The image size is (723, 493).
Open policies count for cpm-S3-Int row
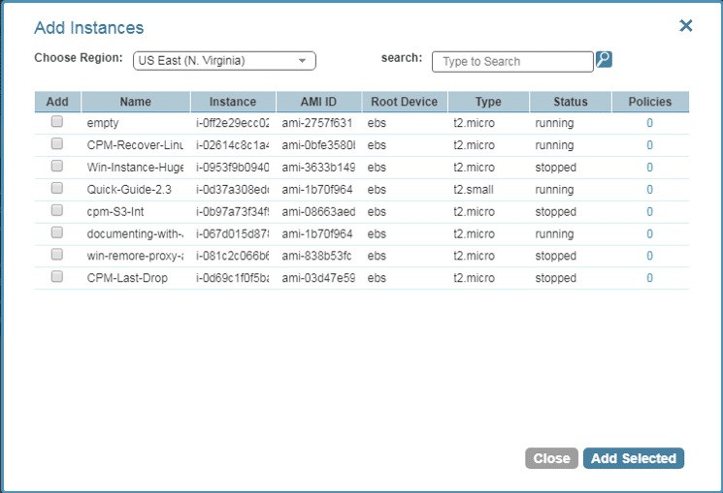[x=649, y=212]
